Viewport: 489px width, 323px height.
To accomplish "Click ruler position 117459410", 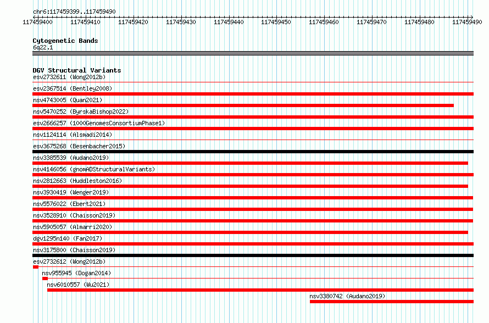I will (x=86, y=22).
